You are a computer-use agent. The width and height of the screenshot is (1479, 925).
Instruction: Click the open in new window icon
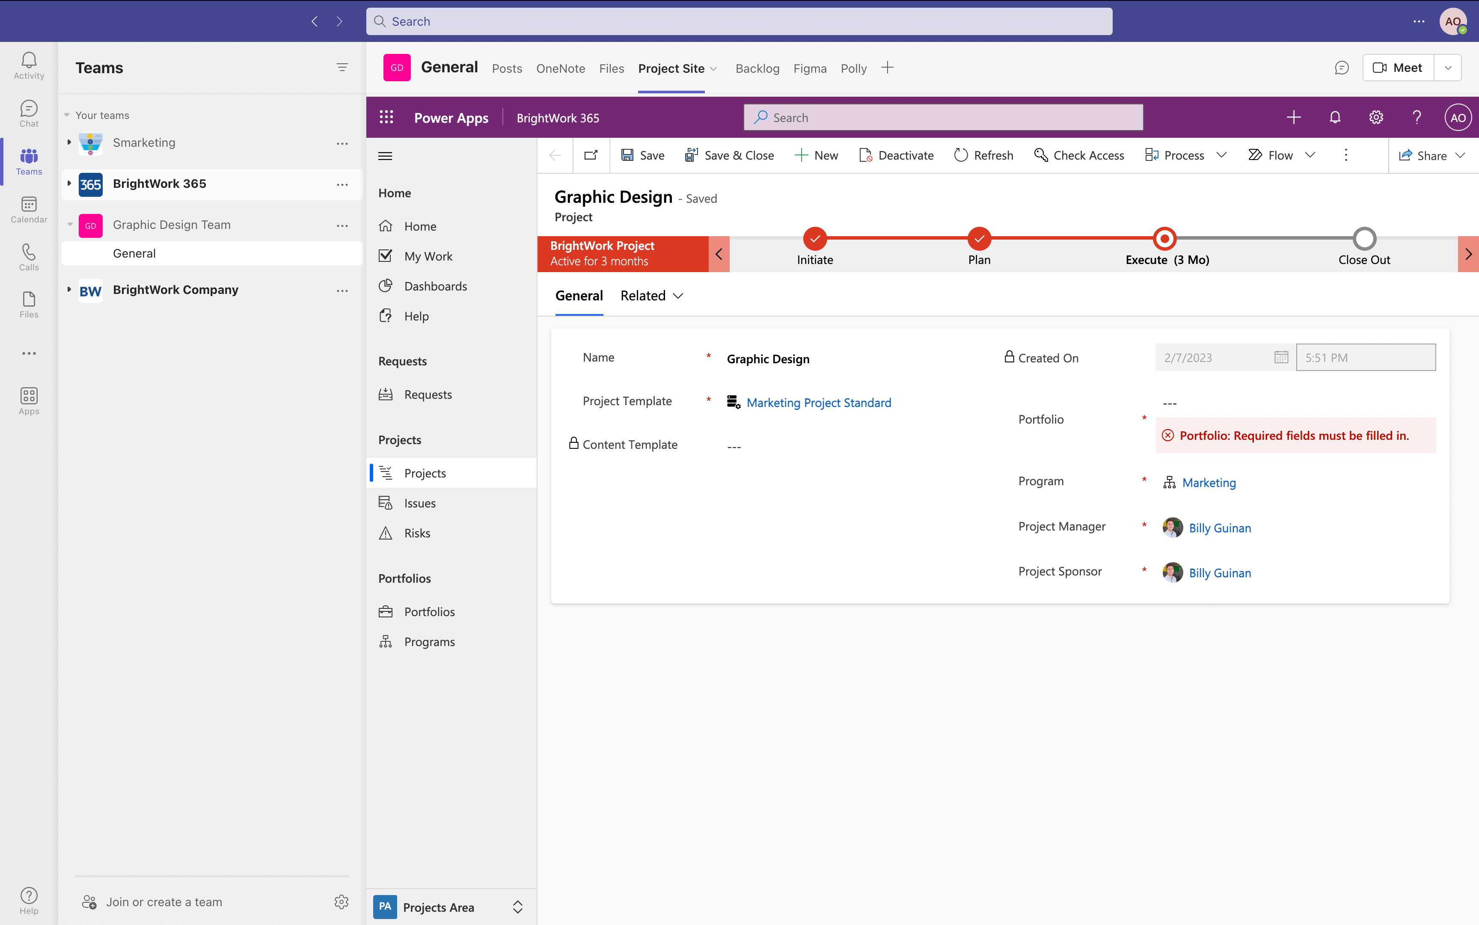(x=591, y=155)
